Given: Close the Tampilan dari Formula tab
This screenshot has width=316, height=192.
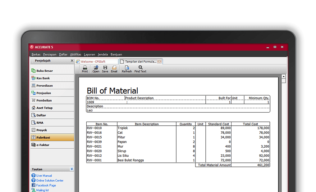Looking at the screenshot, I should pos(159,61).
